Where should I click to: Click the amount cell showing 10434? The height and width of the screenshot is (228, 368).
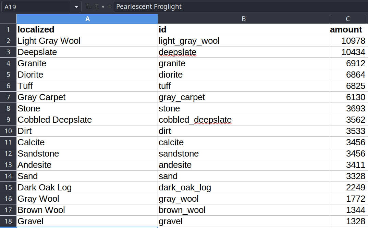[348, 52]
